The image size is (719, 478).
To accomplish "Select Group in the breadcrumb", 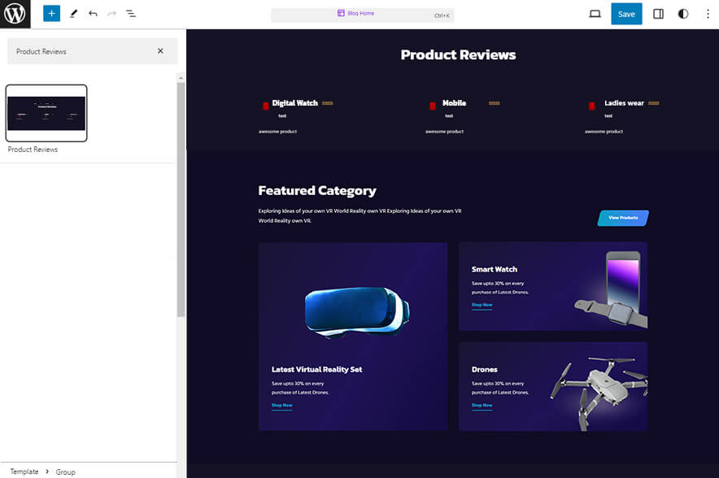I will tap(65, 471).
